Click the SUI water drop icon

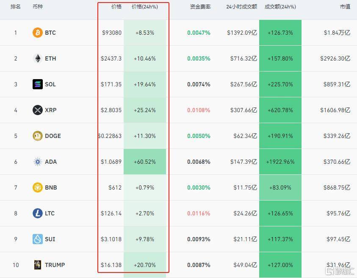38,239
